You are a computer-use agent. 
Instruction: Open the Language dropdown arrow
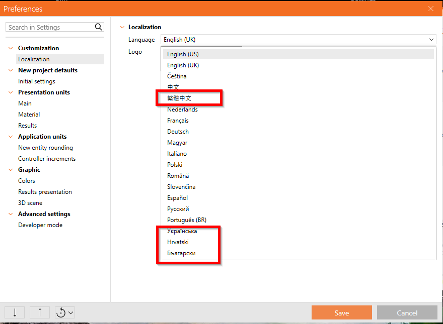(431, 40)
